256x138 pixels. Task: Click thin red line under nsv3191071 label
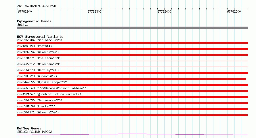tap(132, 61)
